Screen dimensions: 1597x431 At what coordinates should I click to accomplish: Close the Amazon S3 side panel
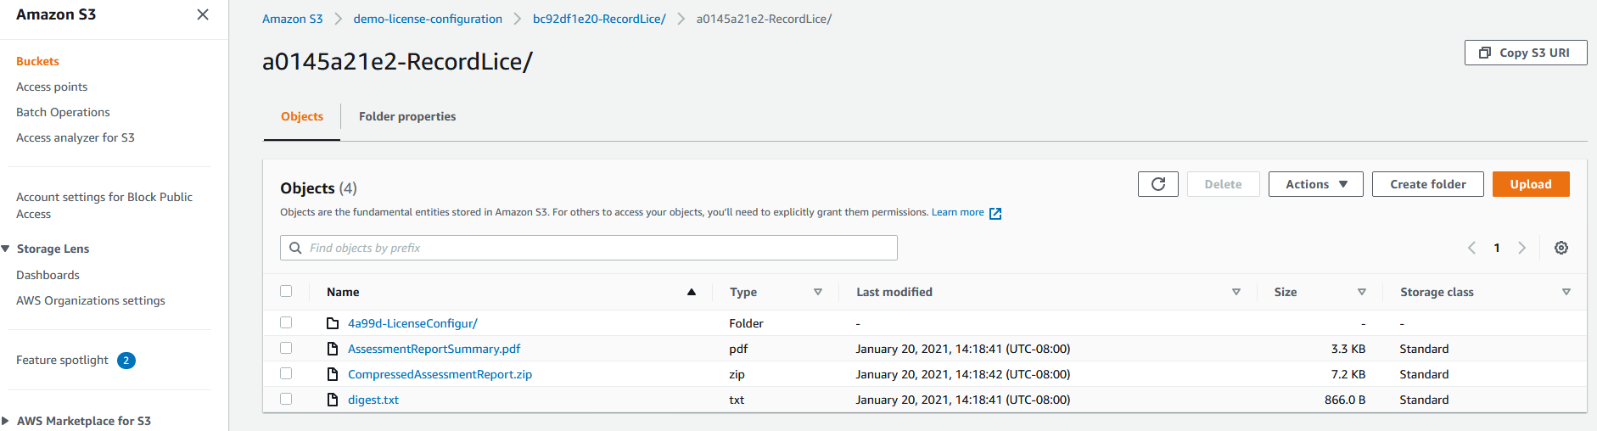click(x=203, y=14)
